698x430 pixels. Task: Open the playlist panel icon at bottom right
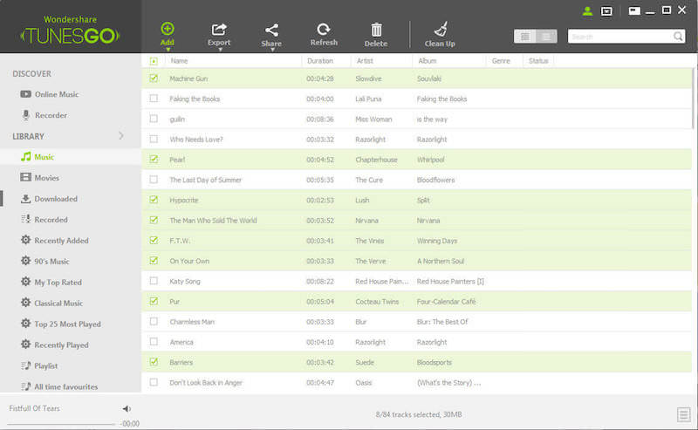pyautogui.click(x=684, y=414)
